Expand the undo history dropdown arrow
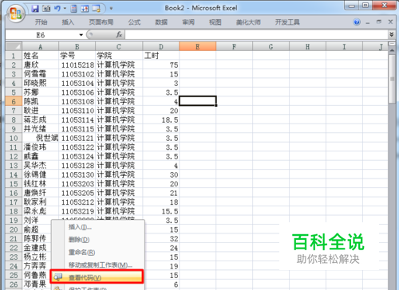399x290 pixels. [x=65, y=9]
